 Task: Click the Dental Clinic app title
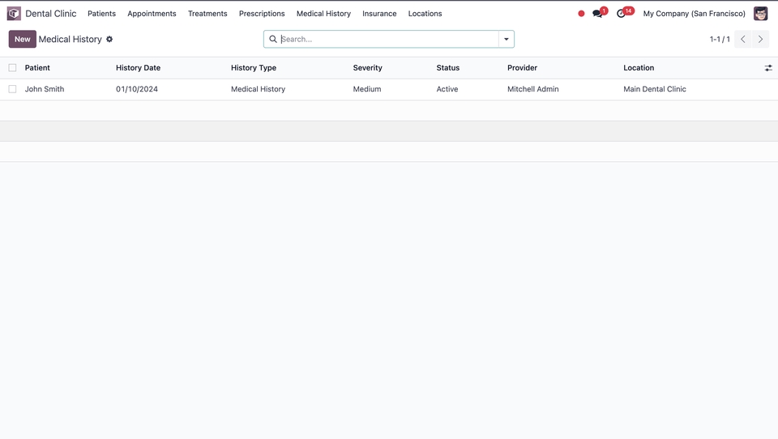tap(50, 14)
